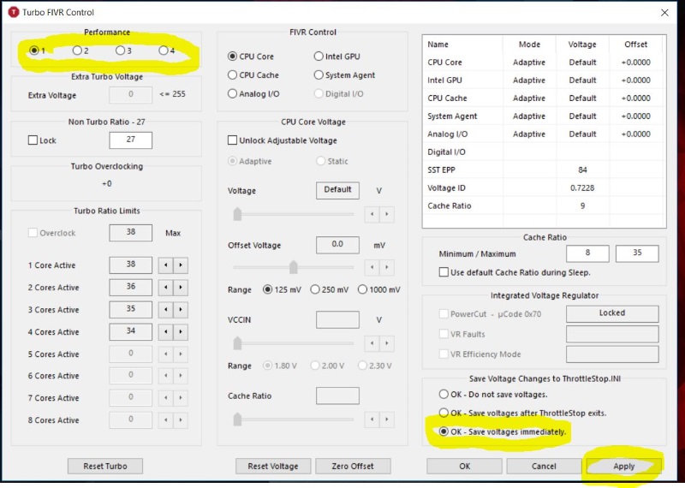
Task: Click the ThrottleStop title bar icon
Action: tap(14, 12)
